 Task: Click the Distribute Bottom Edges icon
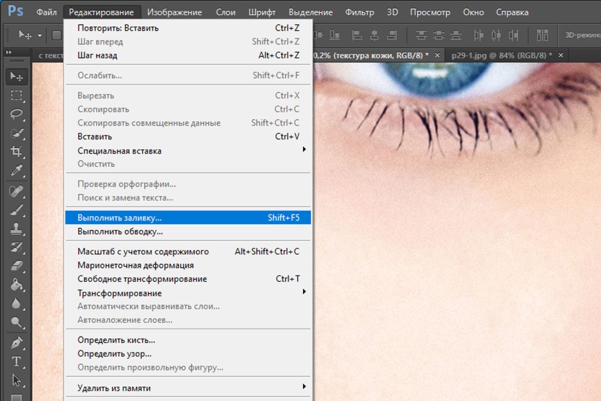pos(456,35)
